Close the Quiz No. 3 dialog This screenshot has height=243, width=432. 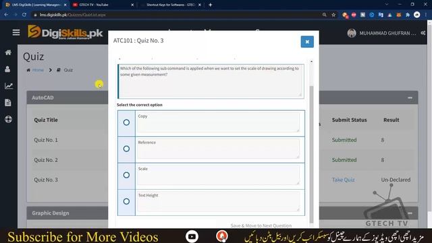click(307, 42)
